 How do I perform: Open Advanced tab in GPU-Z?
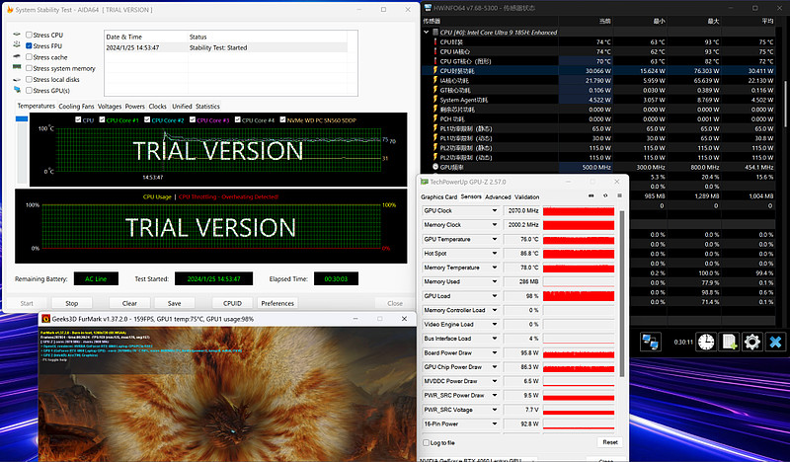coord(498,197)
